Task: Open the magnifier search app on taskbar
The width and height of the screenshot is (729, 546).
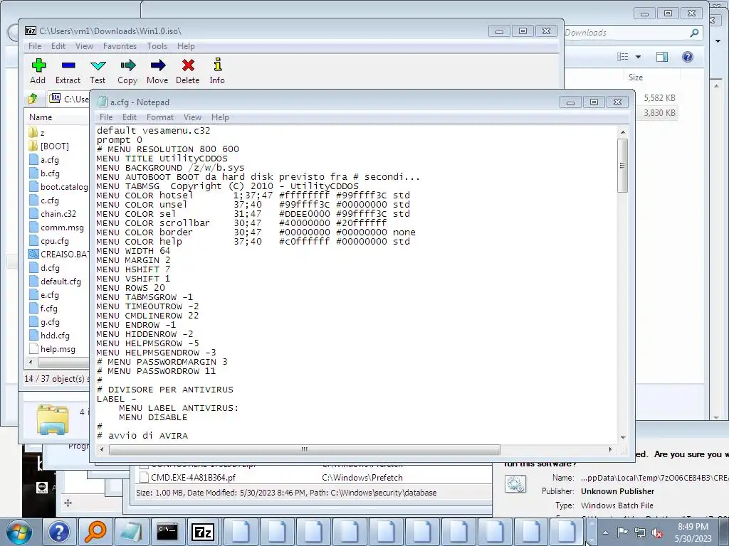Action: 95,532
